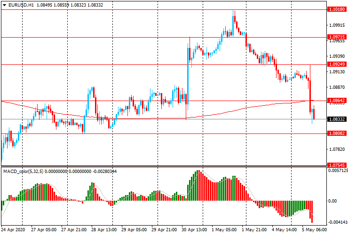The width and height of the screenshot is (348, 235).
Task: Click the 1.08870 price scale value
Action: tap(337, 87)
